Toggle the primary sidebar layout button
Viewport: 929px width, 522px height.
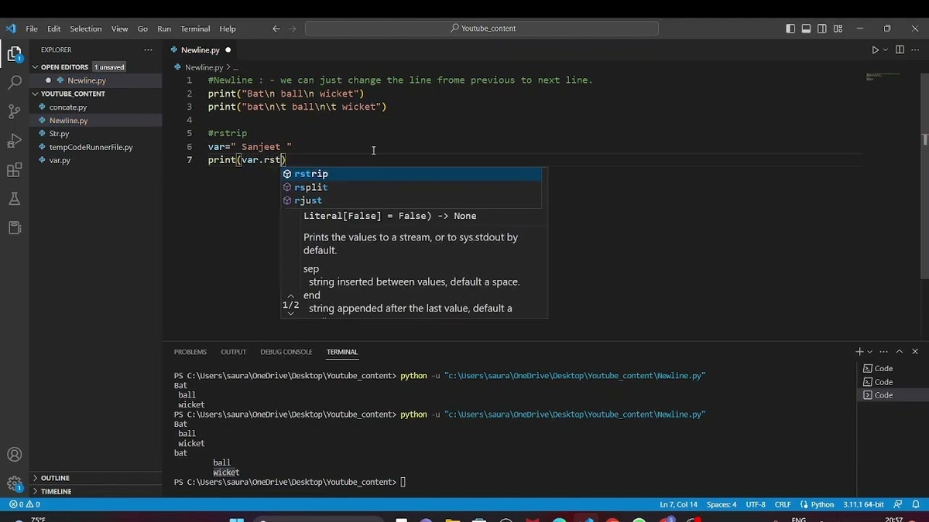coord(790,29)
